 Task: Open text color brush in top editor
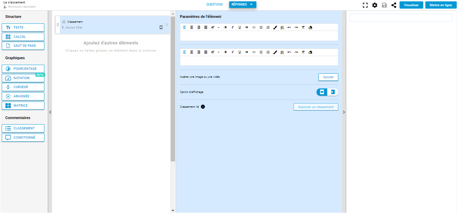tap(275, 28)
